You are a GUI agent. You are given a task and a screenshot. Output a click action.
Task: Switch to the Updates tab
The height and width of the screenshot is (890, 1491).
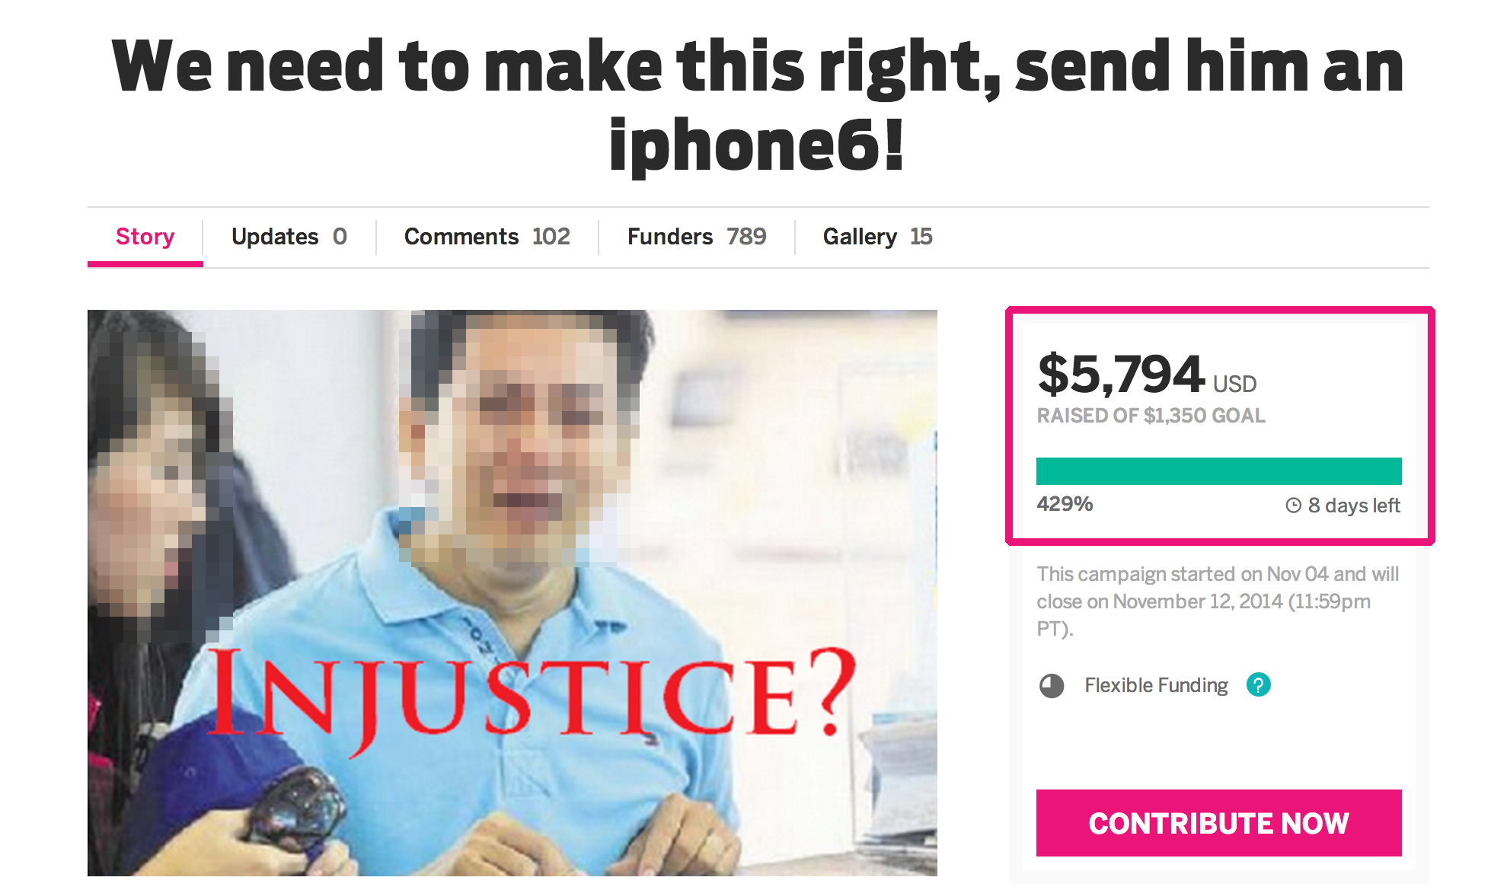pyautogui.click(x=289, y=237)
